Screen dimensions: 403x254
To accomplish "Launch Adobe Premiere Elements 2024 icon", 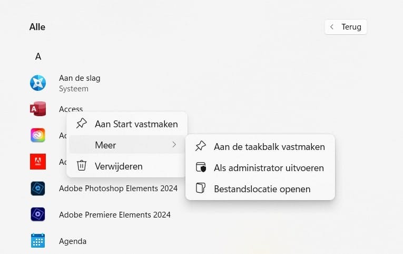I will point(38,215).
